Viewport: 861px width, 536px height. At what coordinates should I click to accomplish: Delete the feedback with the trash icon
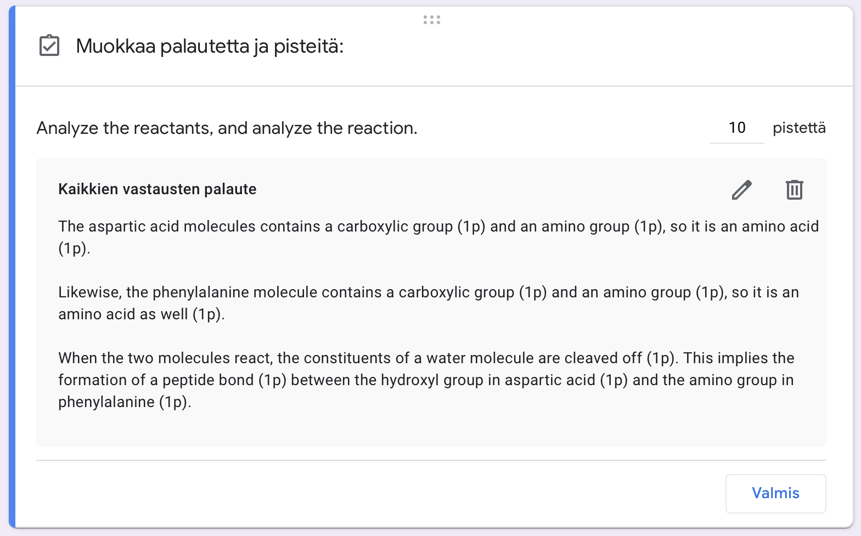pos(794,190)
